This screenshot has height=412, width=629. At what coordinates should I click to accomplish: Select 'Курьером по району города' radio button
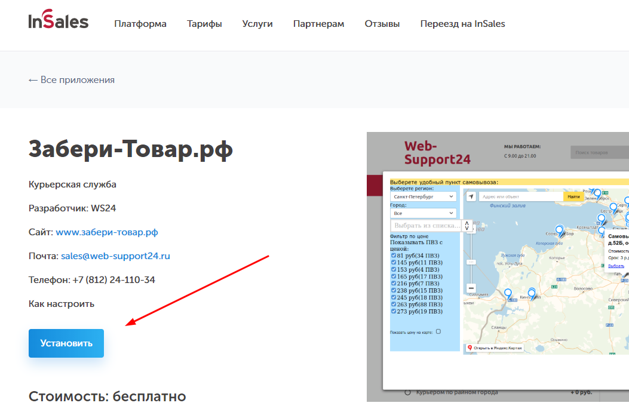point(407,392)
